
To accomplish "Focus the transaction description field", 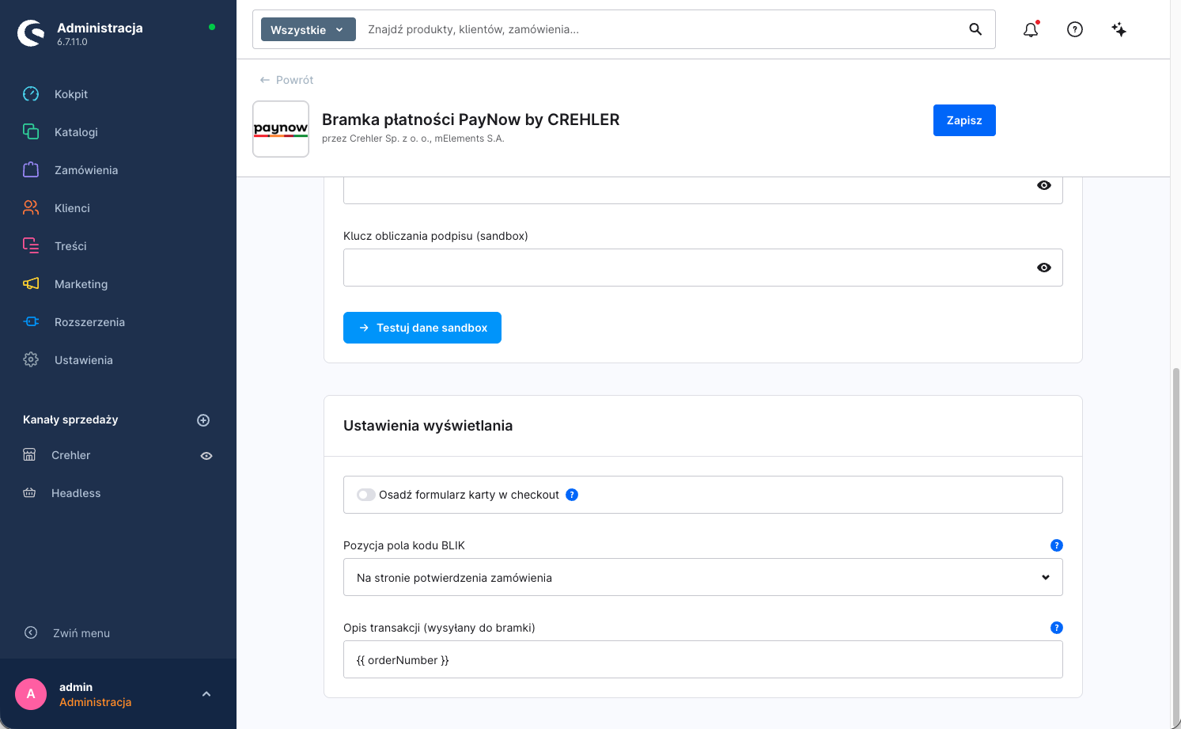I will click(x=703, y=659).
